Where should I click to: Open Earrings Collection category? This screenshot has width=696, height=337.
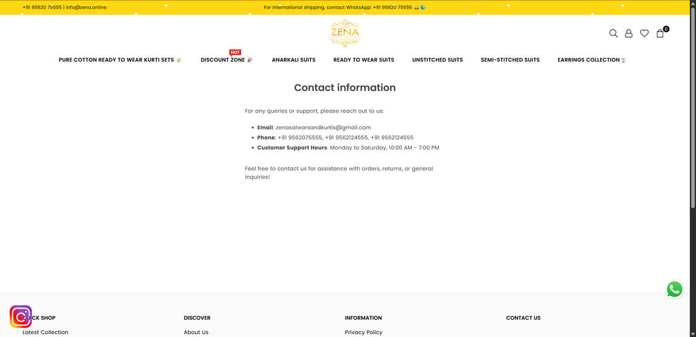(592, 60)
